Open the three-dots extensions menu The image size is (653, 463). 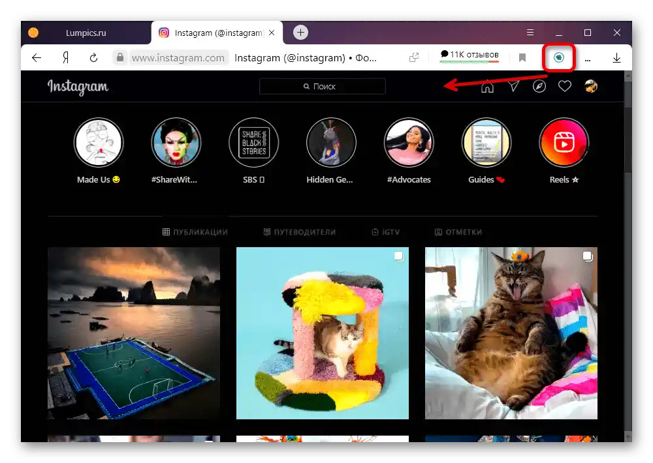coord(588,60)
